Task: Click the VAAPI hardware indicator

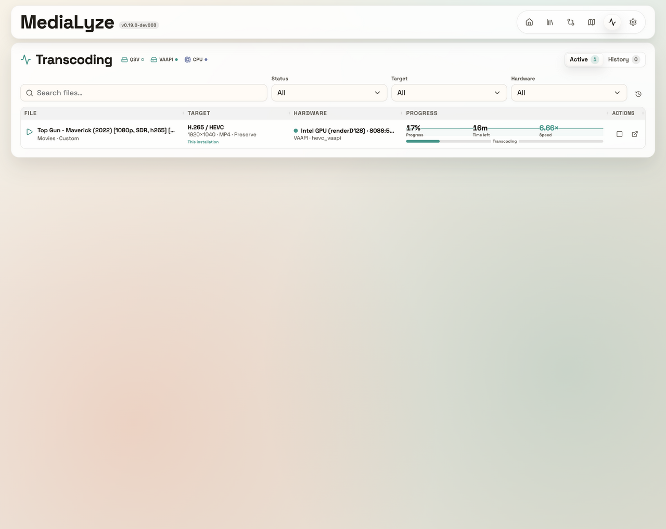Action: point(164,60)
